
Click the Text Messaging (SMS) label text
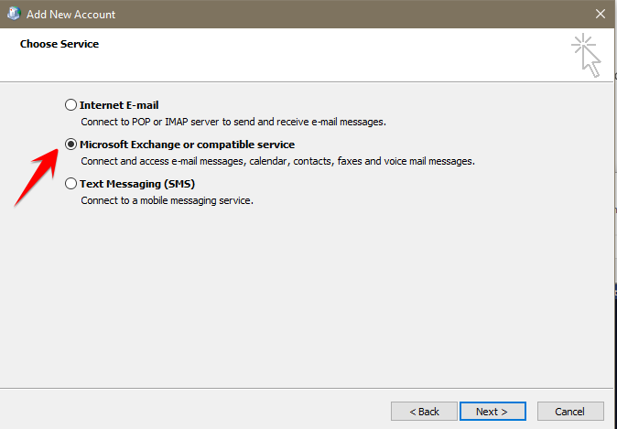coord(137,184)
